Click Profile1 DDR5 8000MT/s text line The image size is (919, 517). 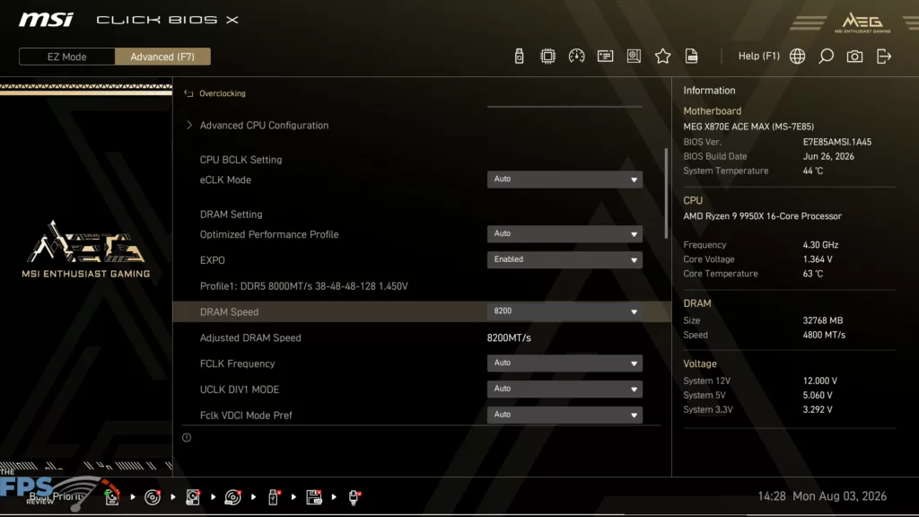point(303,286)
